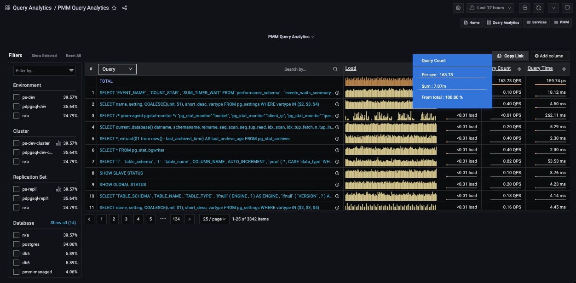Viewport: 576px width, 283px height.
Task: Click the Copy Link button
Action: click(x=510, y=56)
